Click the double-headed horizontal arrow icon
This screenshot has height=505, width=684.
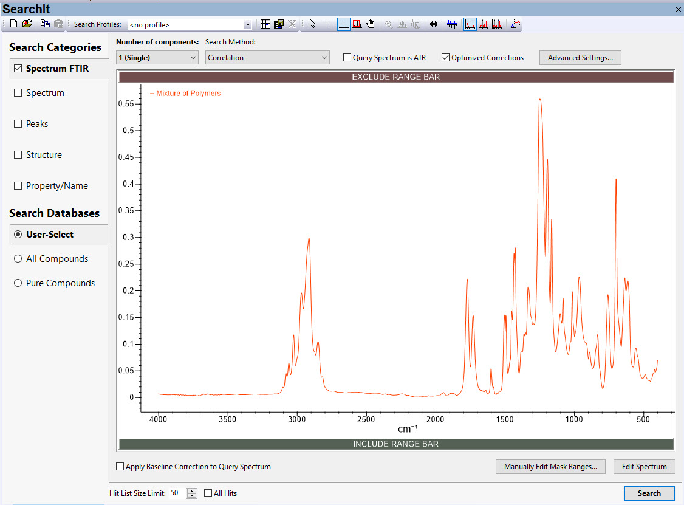[x=434, y=24]
